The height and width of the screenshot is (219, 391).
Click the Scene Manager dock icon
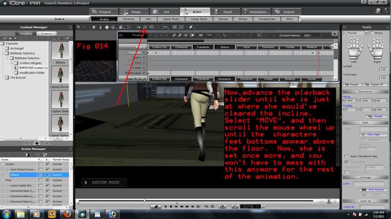[70, 149]
